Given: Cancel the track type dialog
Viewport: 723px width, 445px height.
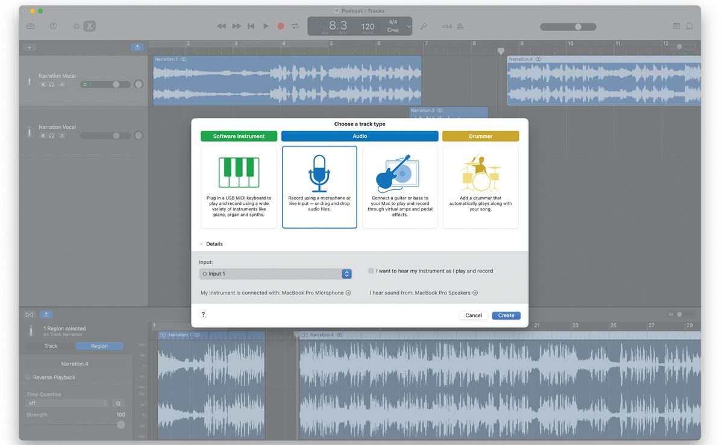Looking at the screenshot, I should [474, 315].
